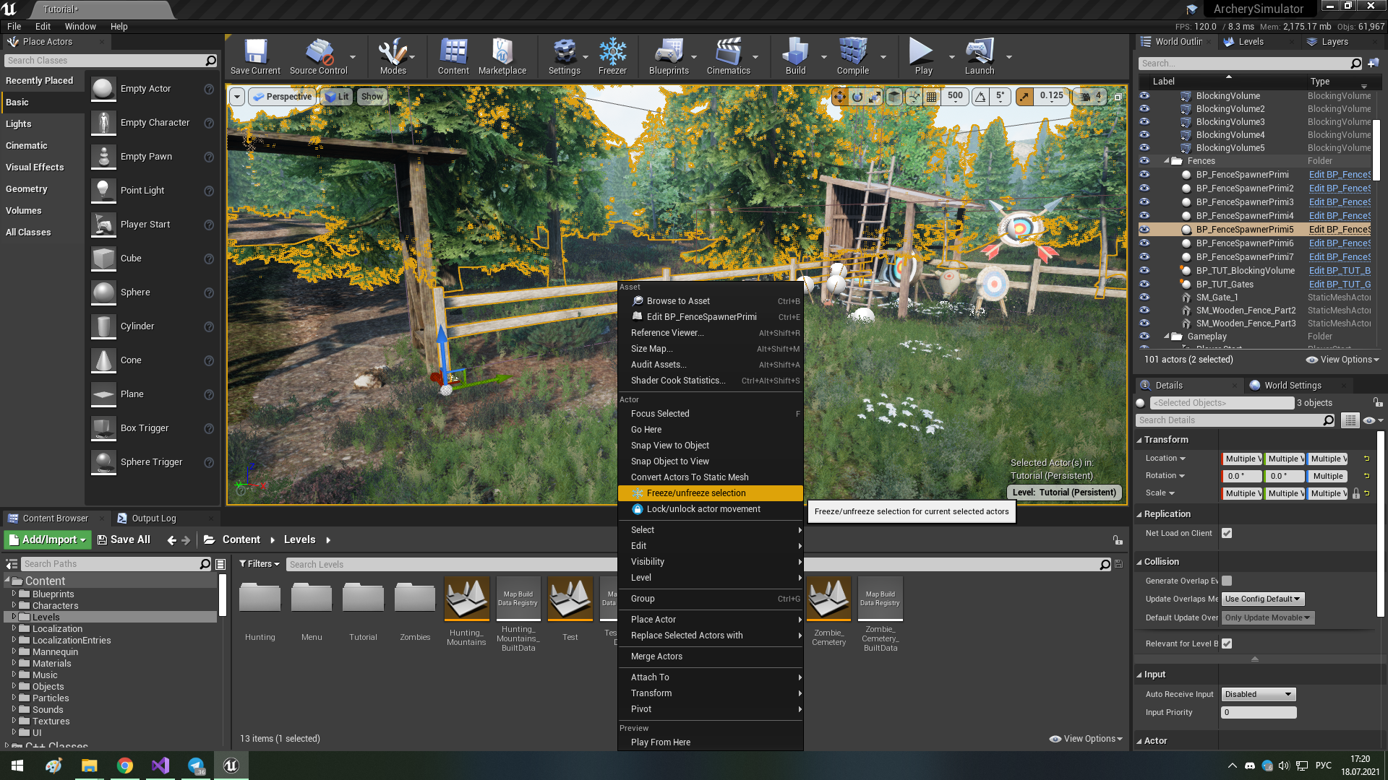
Task: Select Freeze/unfreeze selection context menu
Action: click(695, 493)
